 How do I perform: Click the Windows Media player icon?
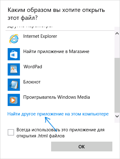14,100
